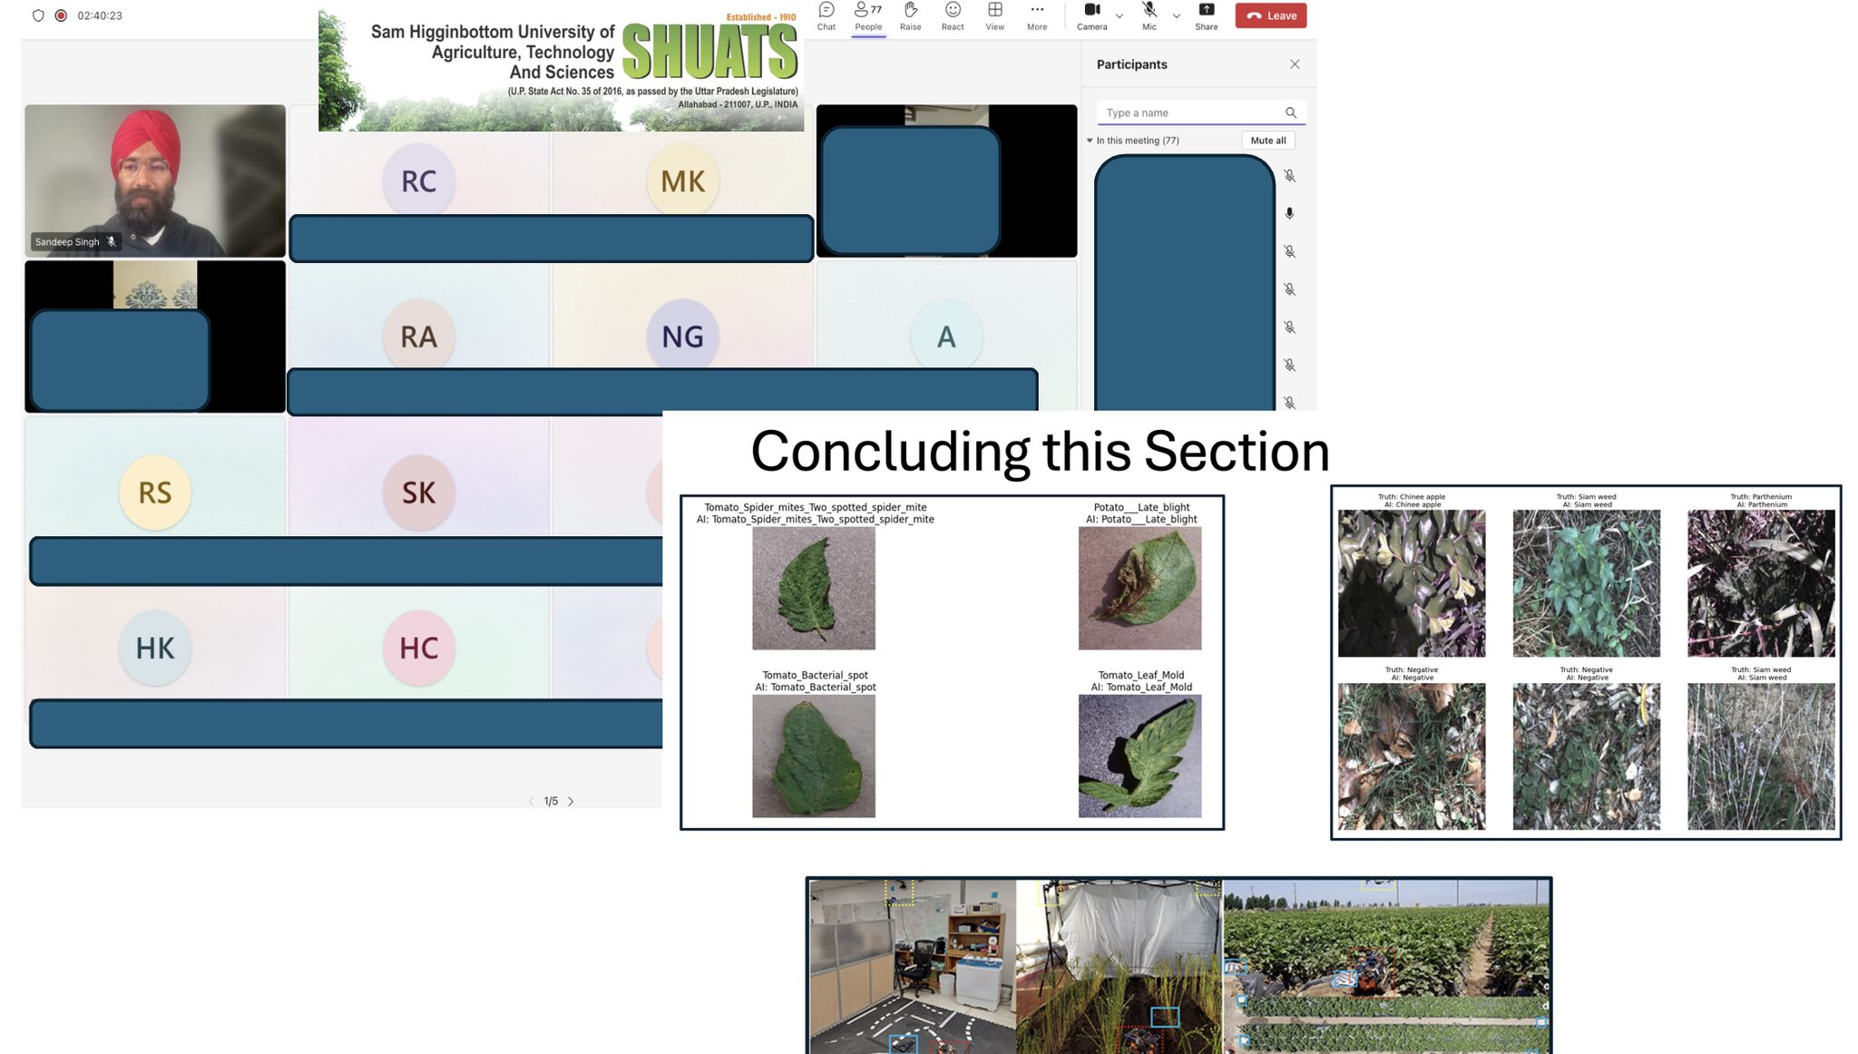Toggle the Camera on
The height and width of the screenshot is (1054, 1858).
coord(1091,15)
